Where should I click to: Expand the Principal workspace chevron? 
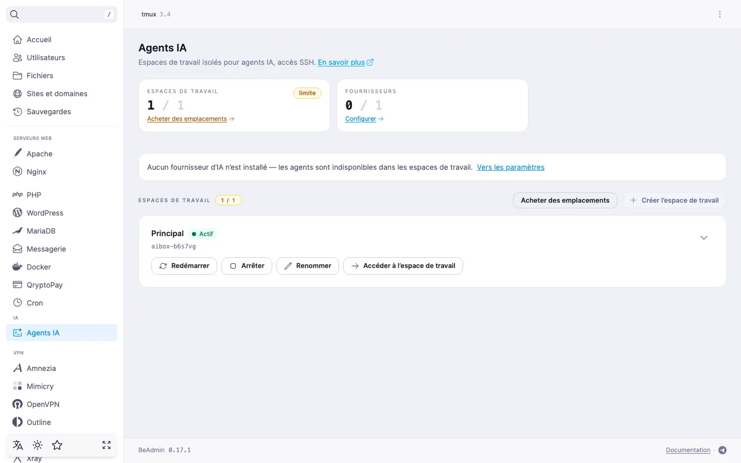(x=704, y=238)
